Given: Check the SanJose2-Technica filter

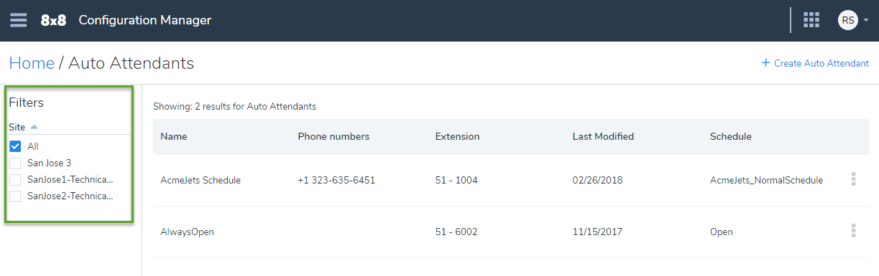Looking at the screenshot, I should click(15, 196).
